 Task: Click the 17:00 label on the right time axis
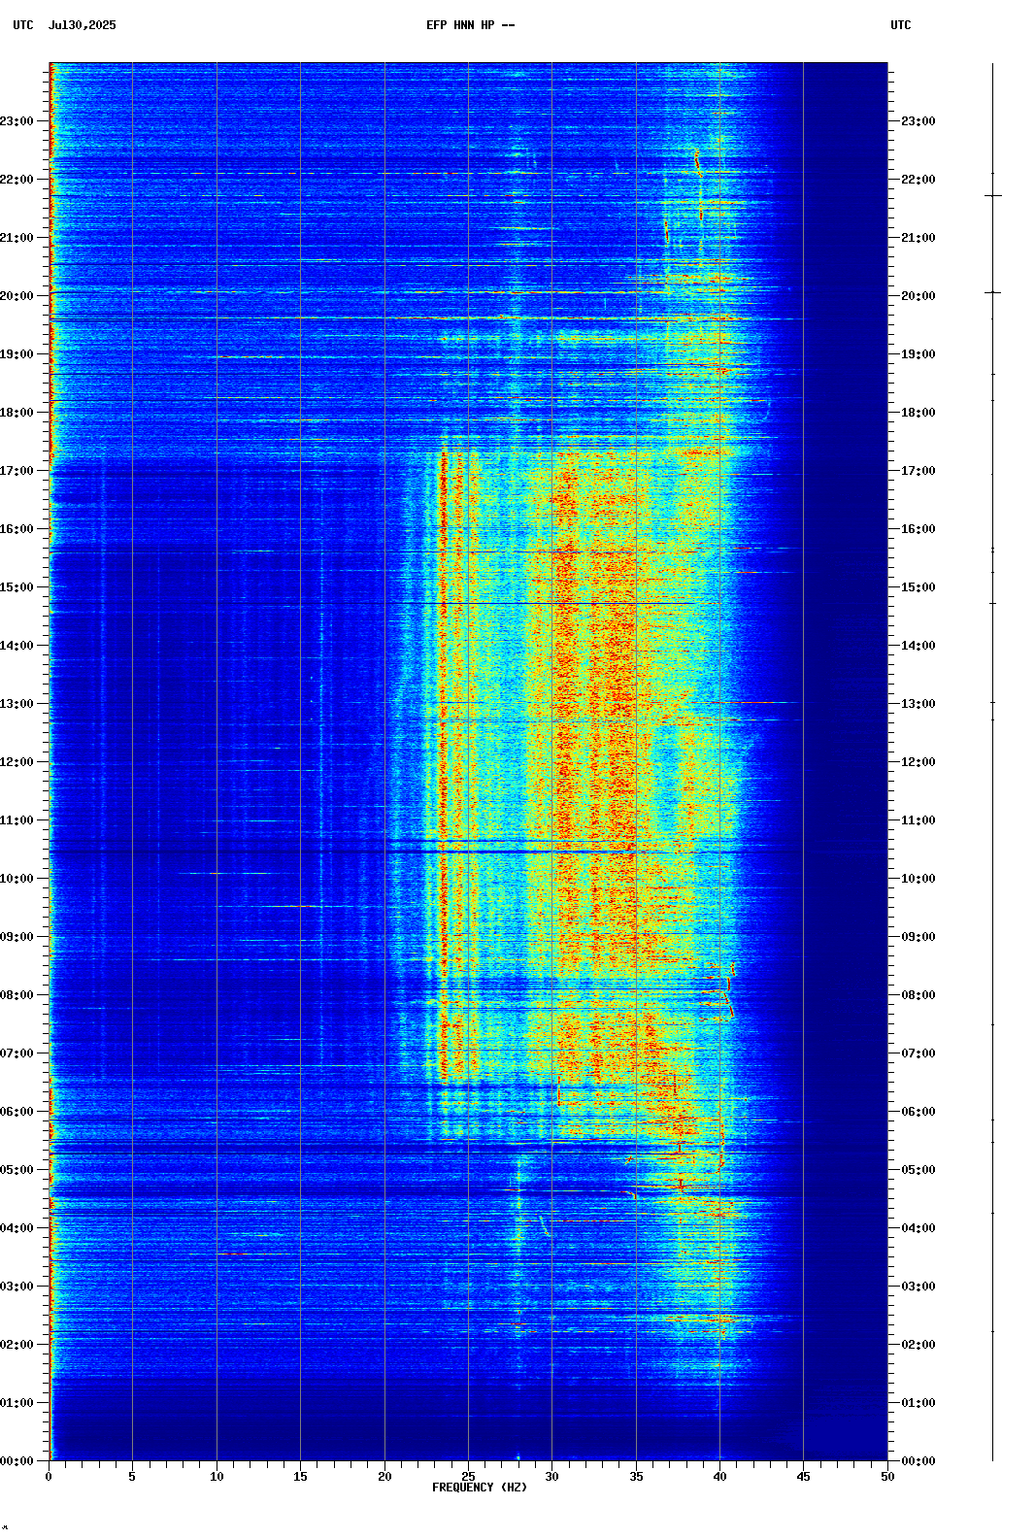tap(918, 471)
